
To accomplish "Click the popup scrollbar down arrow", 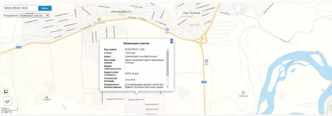I will (168, 87).
